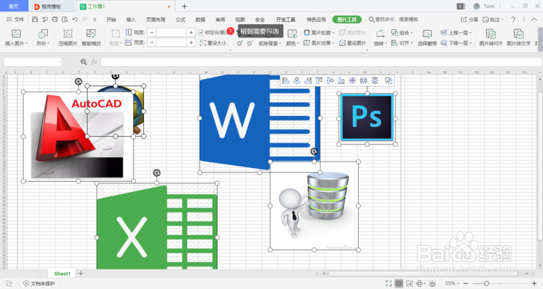Open the Color (颜色) dropdown
The image size is (543, 289).
coord(292,37)
